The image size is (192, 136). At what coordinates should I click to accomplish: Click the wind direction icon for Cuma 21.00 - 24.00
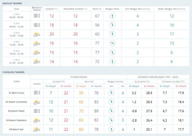(112, 61)
